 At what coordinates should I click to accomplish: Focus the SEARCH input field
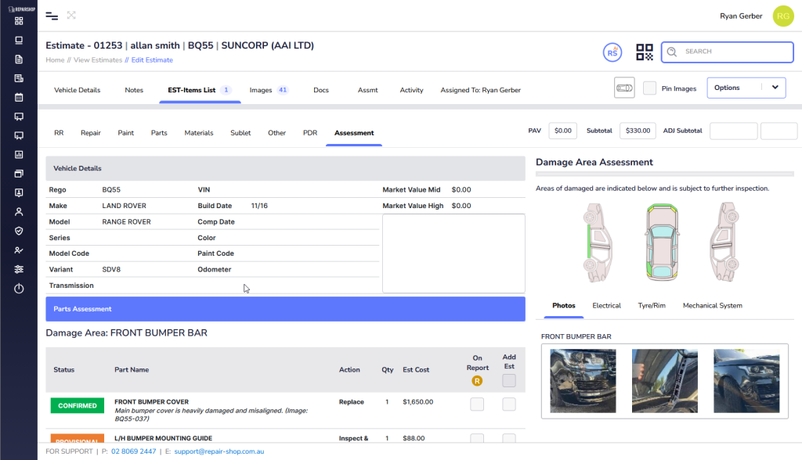point(728,52)
